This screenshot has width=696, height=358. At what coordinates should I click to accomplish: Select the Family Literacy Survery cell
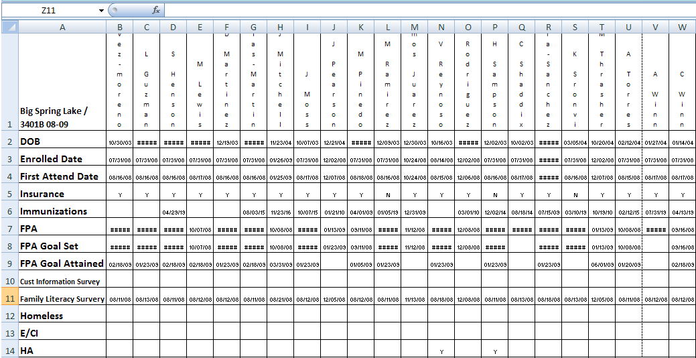pyautogui.click(x=62, y=298)
